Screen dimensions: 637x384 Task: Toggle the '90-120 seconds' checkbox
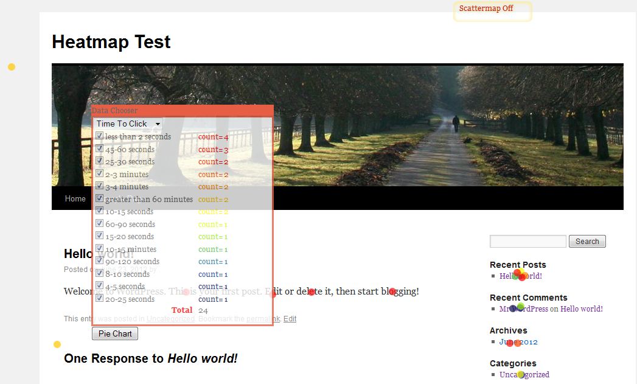(x=99, y=260)
